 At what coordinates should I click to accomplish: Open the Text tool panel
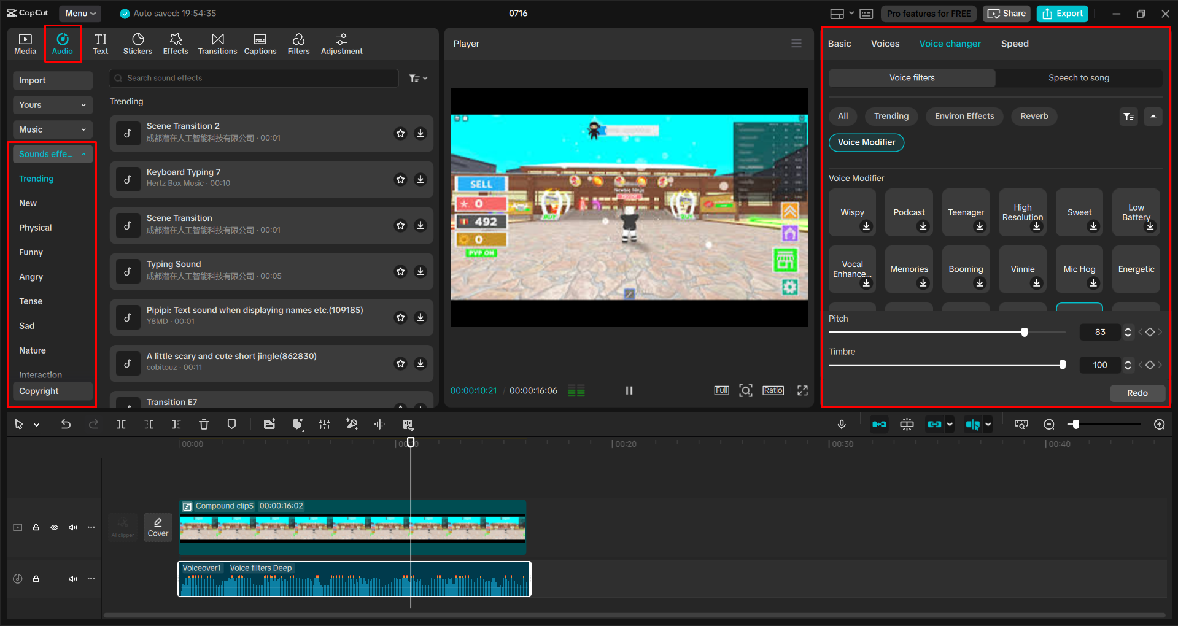tap(101, 44)
